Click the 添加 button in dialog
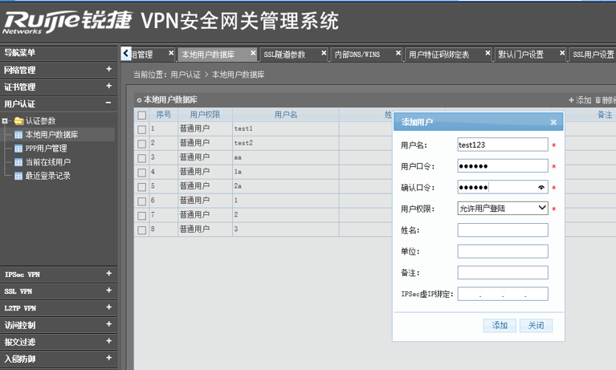The image size is (616, 370). click(500, 325)
